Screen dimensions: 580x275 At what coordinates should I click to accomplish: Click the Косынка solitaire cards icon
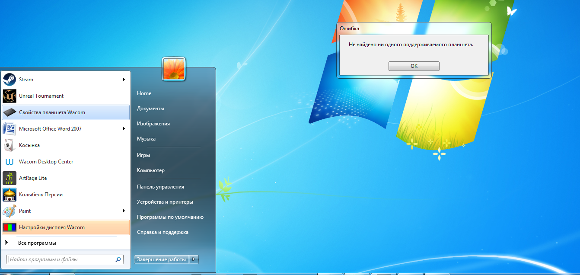point(10,145)
